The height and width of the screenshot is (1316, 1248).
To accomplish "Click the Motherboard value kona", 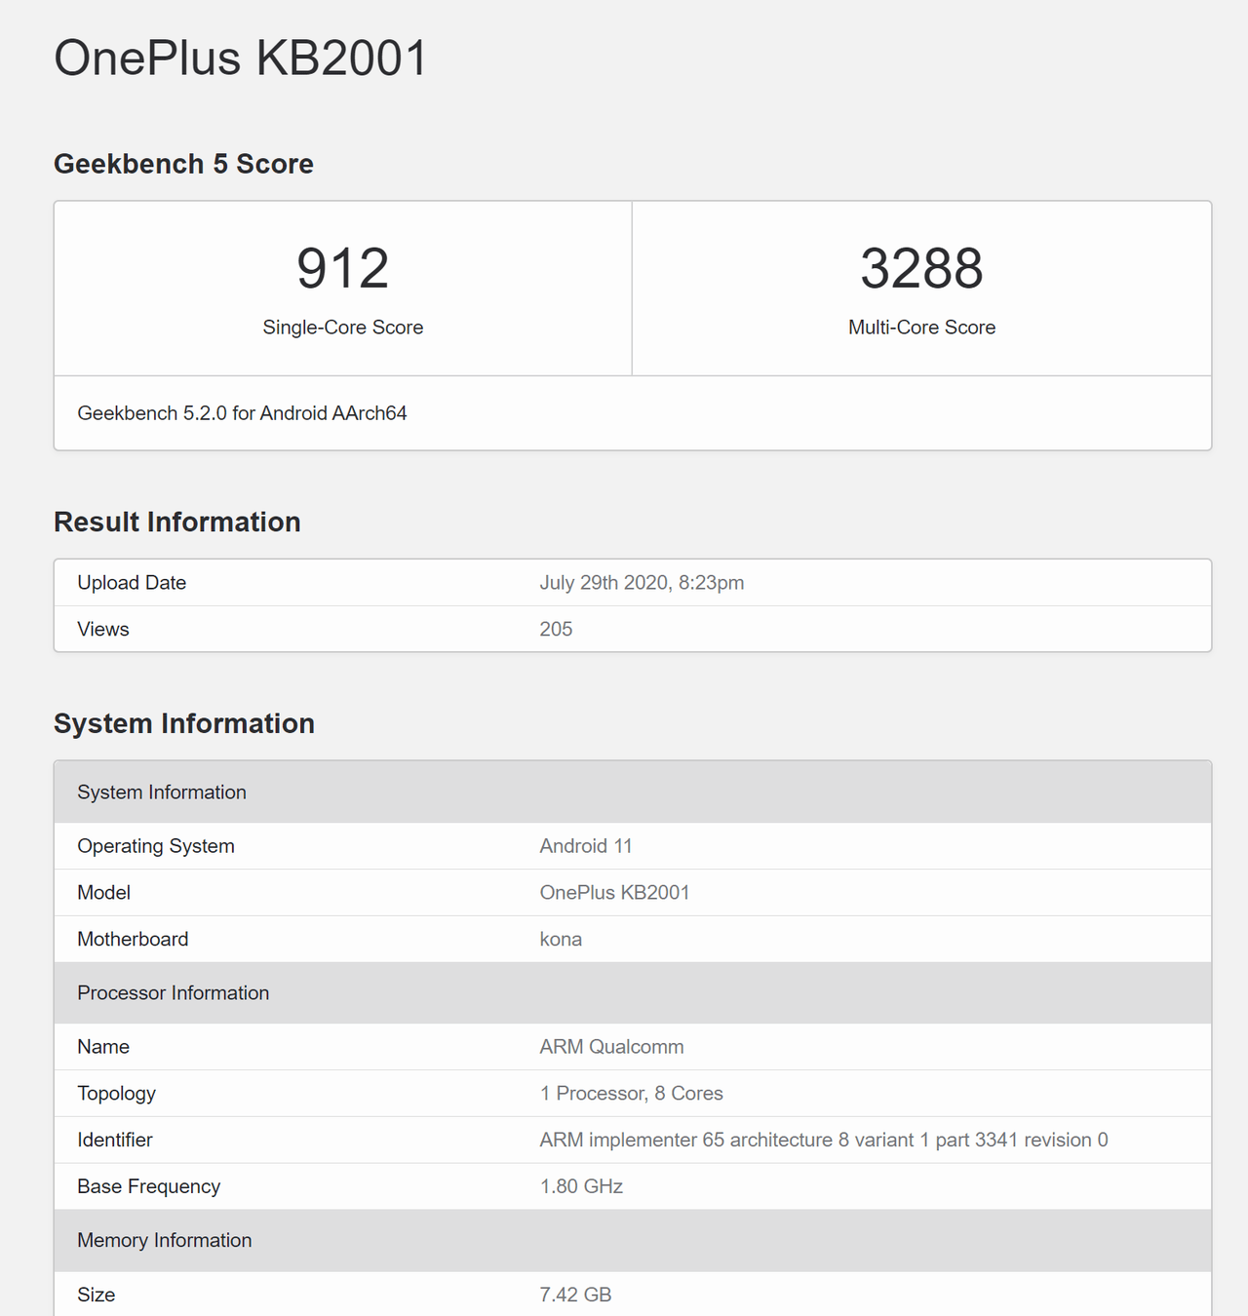I will pos(561,939).
